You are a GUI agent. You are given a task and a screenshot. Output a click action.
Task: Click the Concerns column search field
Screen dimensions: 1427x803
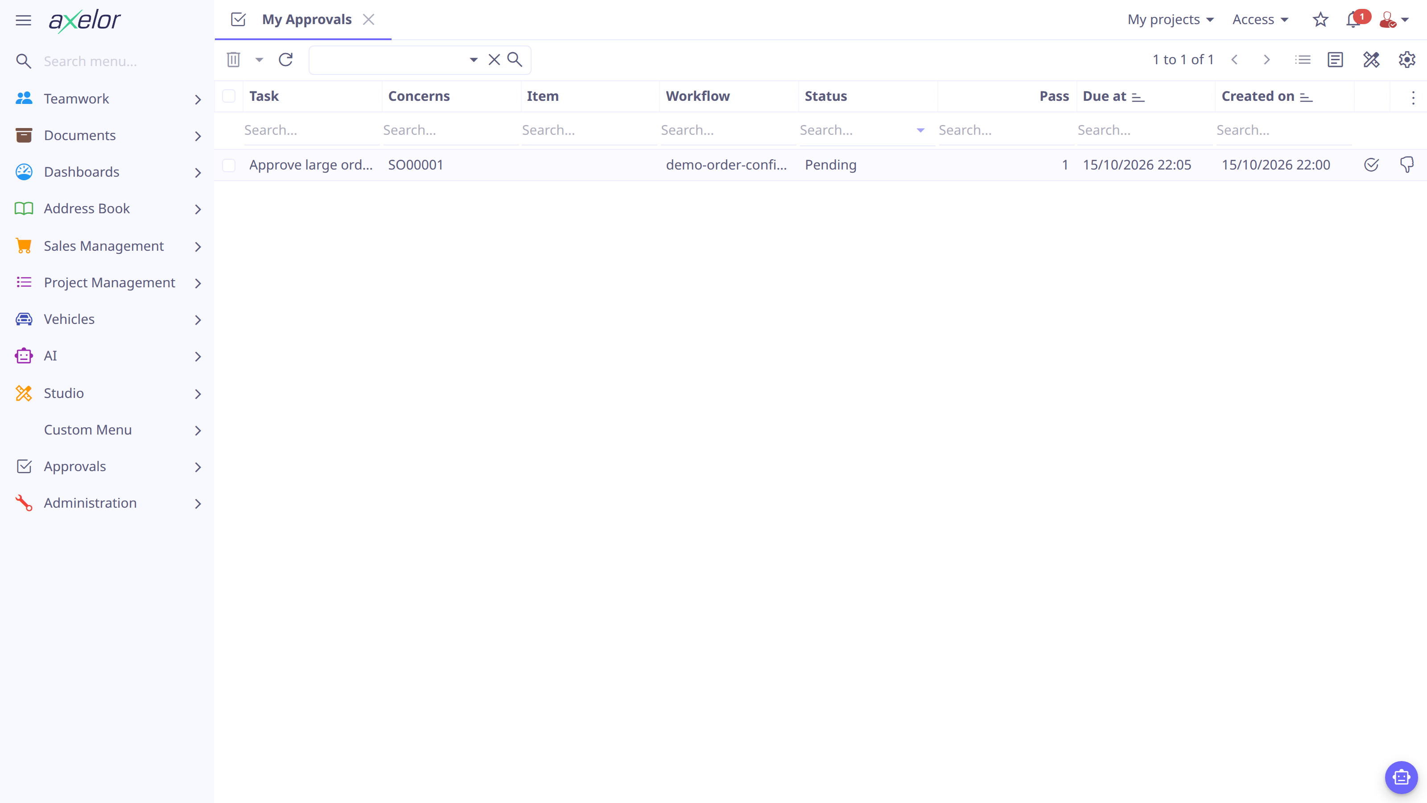click(x=450, y=130)
